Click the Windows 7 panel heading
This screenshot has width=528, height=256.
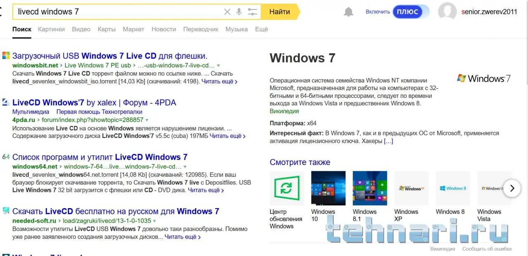302,58
